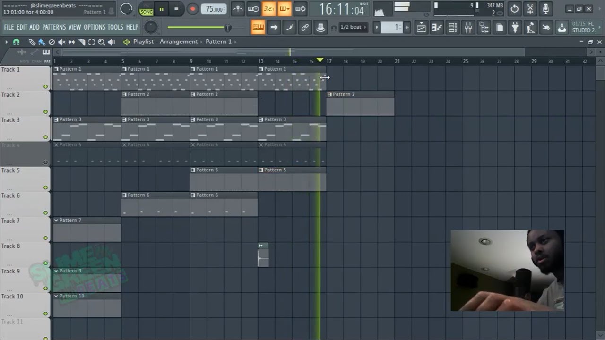Toggle link/multilink to controllers icon

coord(305,27)
